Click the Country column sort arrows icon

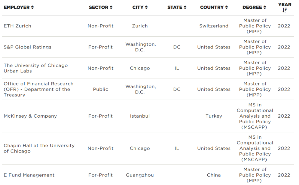(x=226, y=7)
